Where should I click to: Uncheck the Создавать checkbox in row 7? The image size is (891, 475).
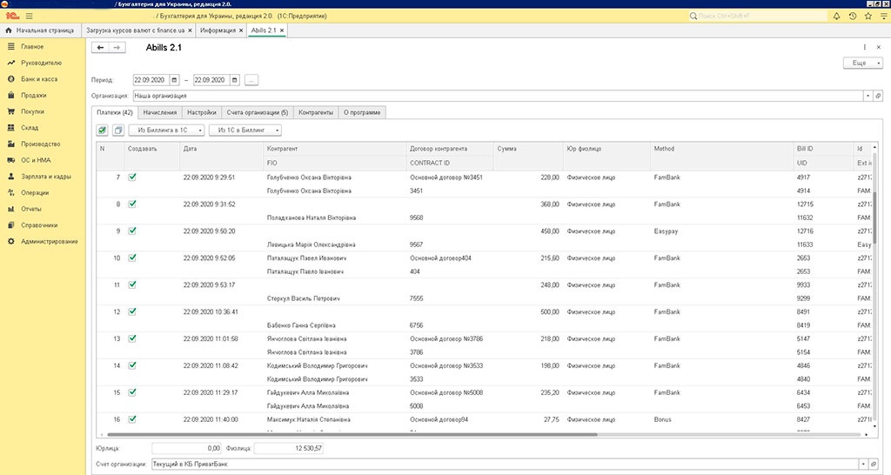click(x=132, y=177)
